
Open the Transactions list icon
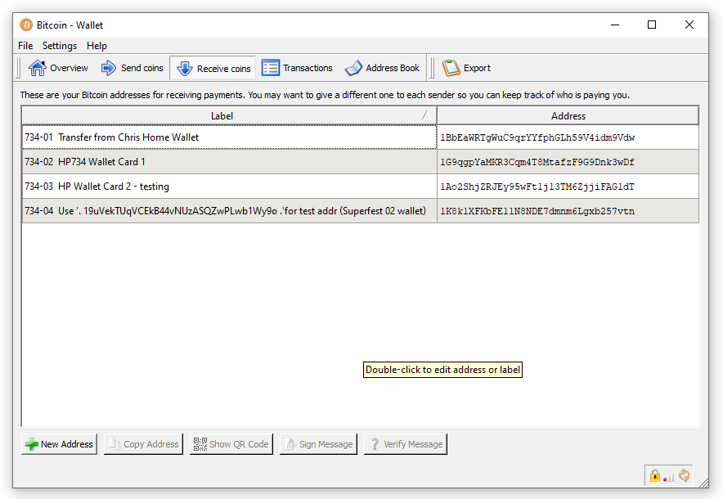[271, 68]
